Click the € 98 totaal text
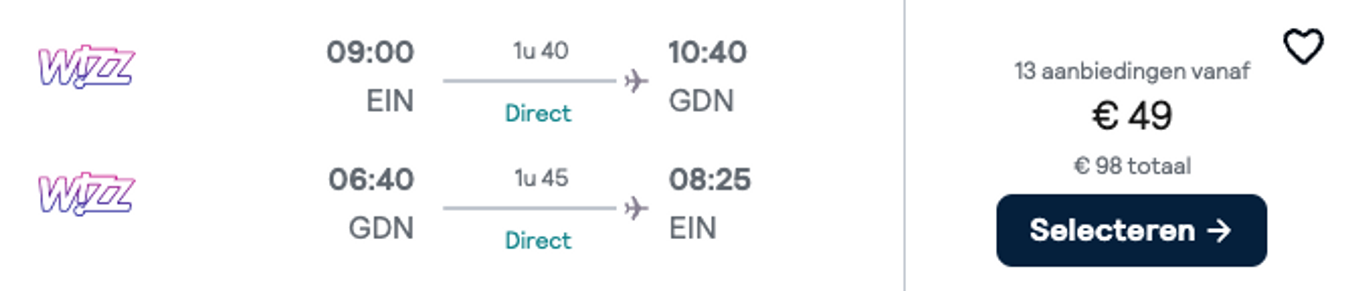This screenshot has height=291, width=1350. click(1132, 166)
